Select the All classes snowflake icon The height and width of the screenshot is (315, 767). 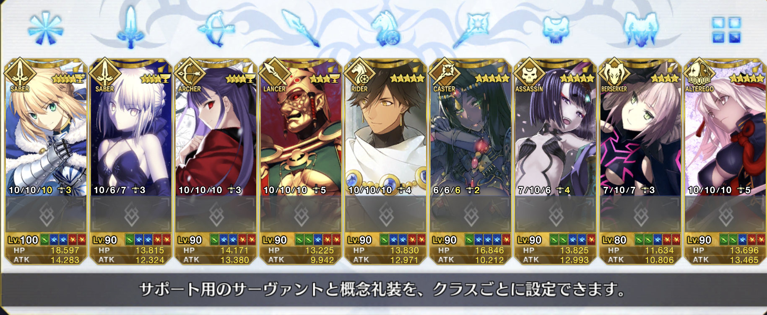(x=45, y=28)
